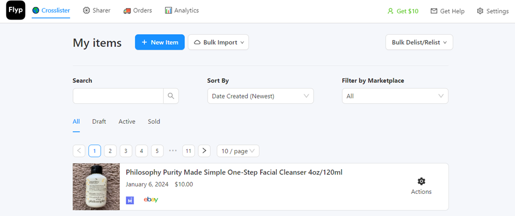The height and width of the screenshot is (216, 515).
Task: Open the Filter by Marketplace dropdown
Action: pos(395,96)
